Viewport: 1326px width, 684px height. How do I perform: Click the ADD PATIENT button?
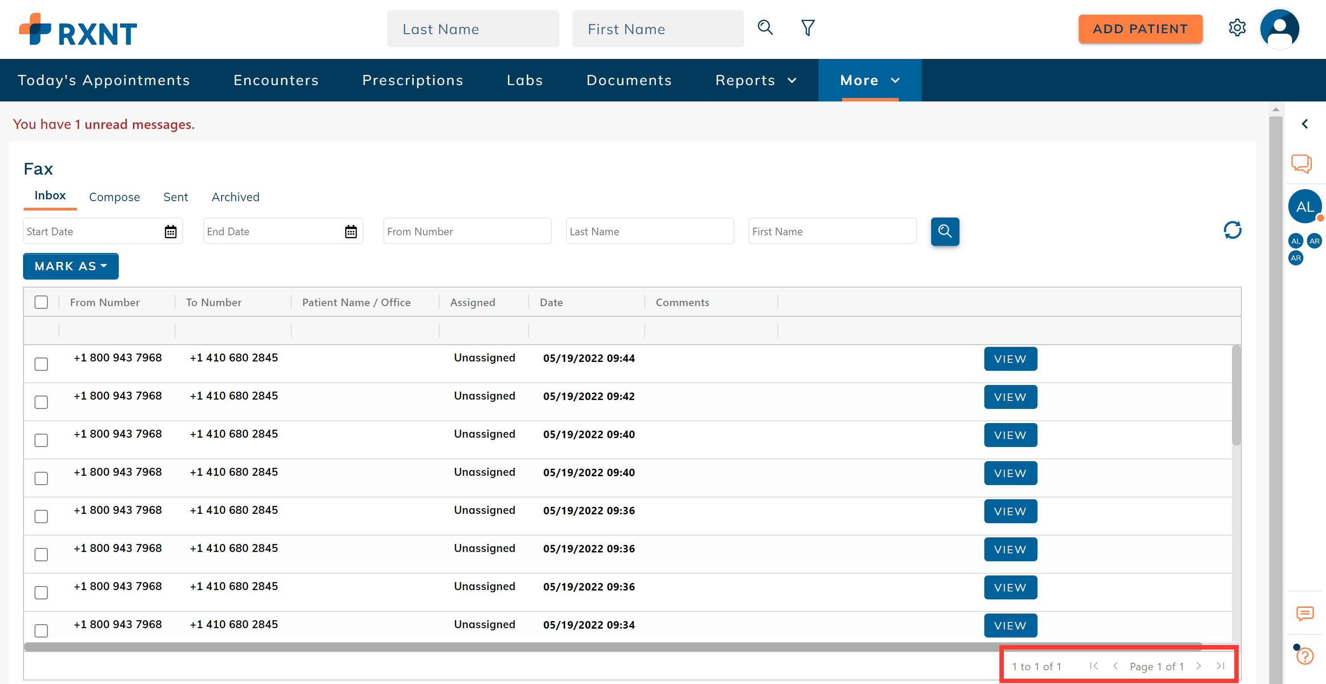point(1140,29)
